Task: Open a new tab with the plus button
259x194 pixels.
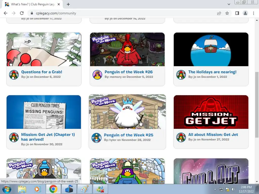Action: [68, 5]
